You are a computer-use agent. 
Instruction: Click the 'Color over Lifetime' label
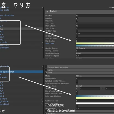point(53,96)
